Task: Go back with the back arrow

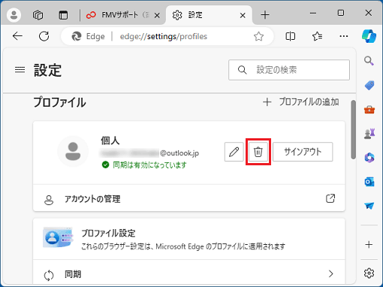Action: coord(17,36)
